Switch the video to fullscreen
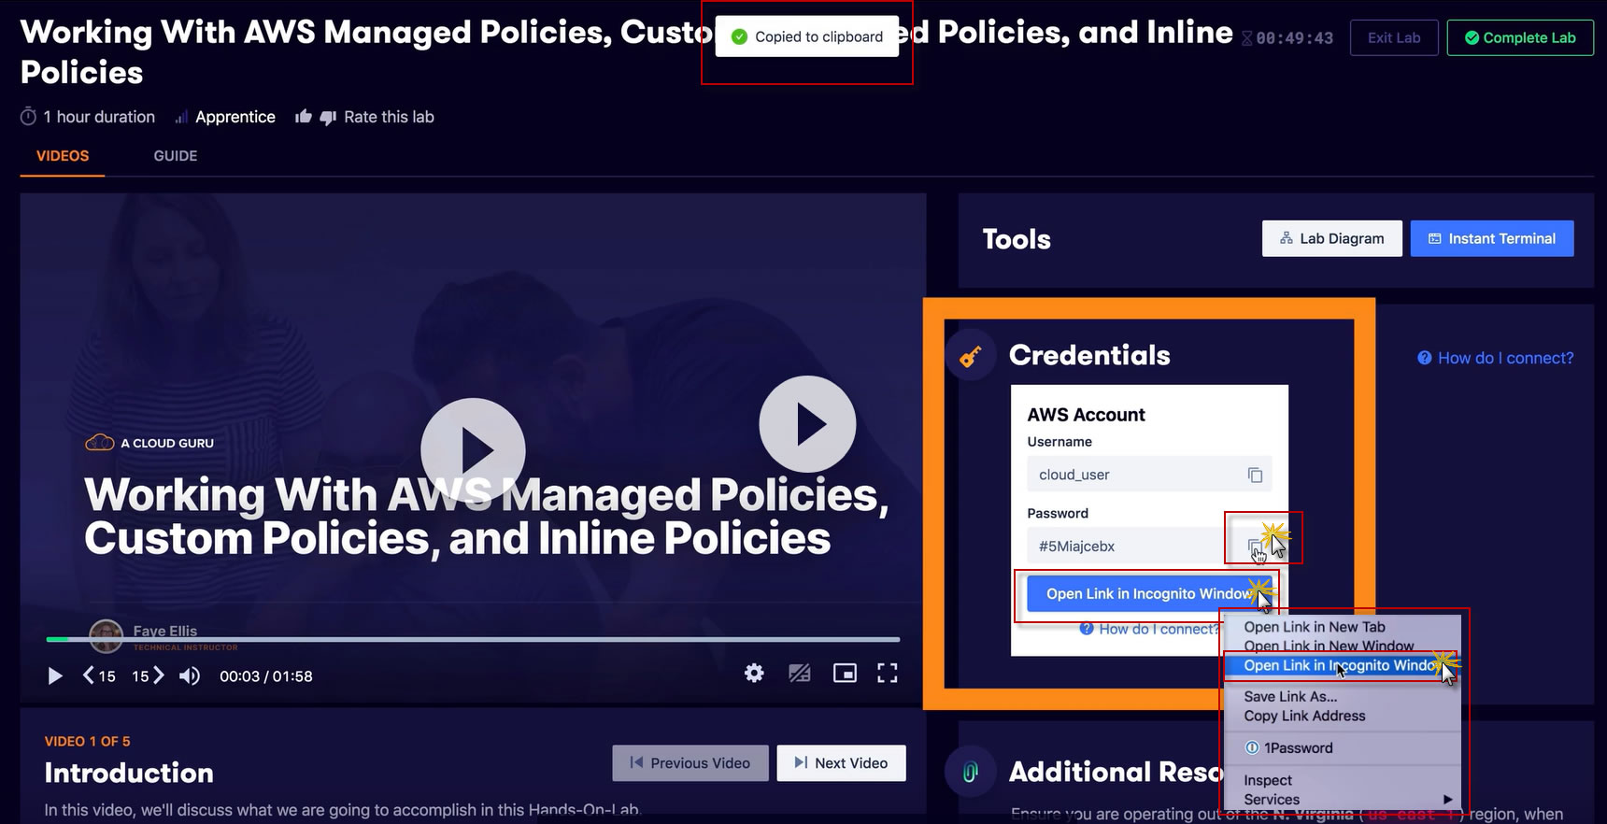 click(888, 674)
